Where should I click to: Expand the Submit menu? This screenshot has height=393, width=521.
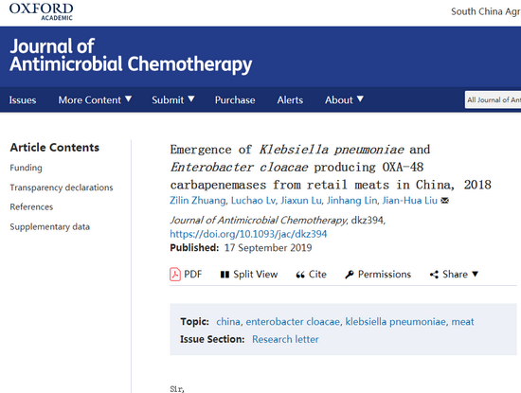point(173,99)
